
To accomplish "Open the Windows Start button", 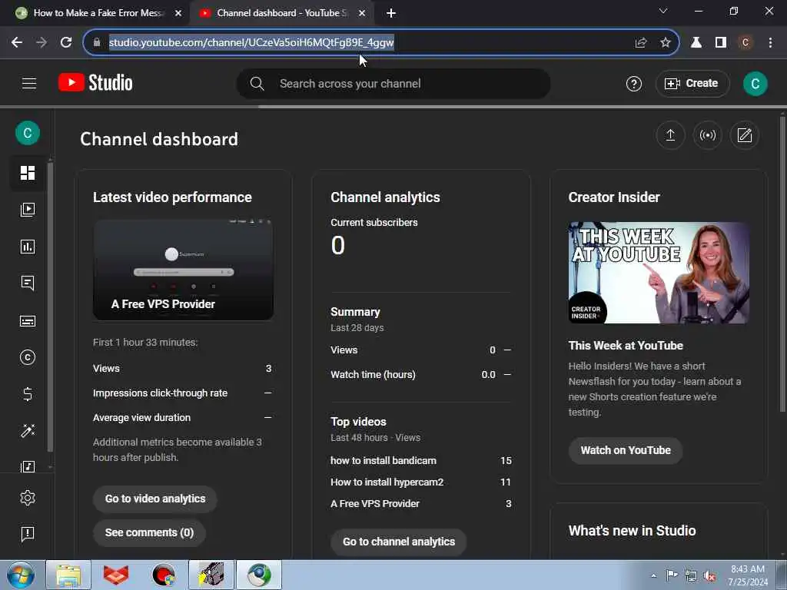I will [x=21, y=575].
